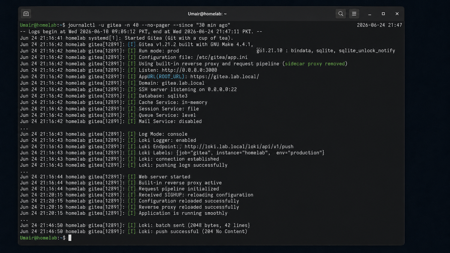Click the window title 'Umair@homelab: ~'
Image resolution: width=450 pixels, height=253 pixels.
(x=207, y=14)
